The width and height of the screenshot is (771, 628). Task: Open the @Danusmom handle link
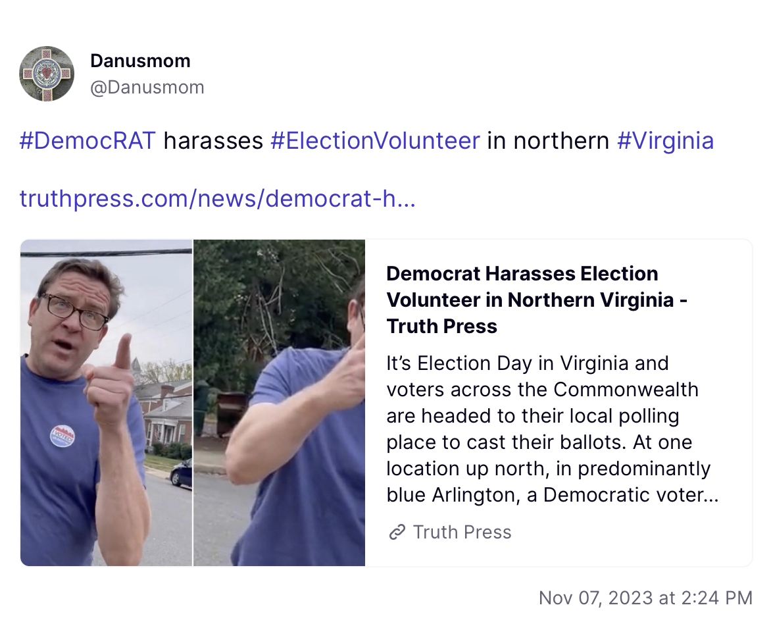(x=147, y=87)
